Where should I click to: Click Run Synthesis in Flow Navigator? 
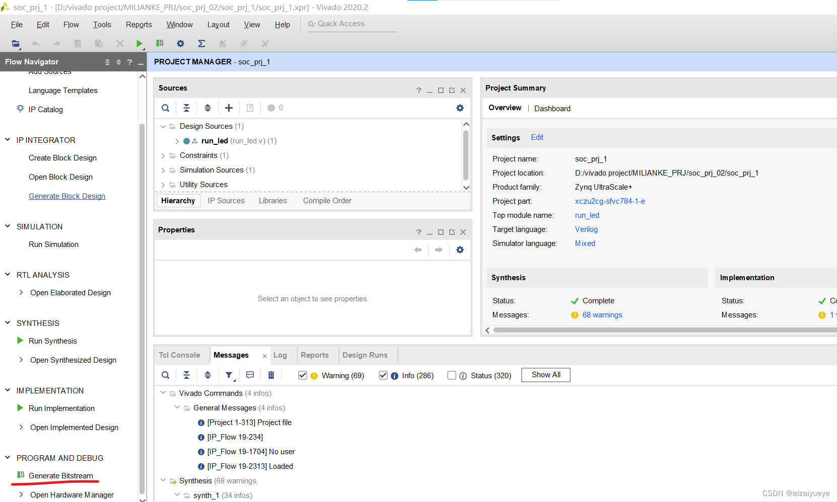53,341
